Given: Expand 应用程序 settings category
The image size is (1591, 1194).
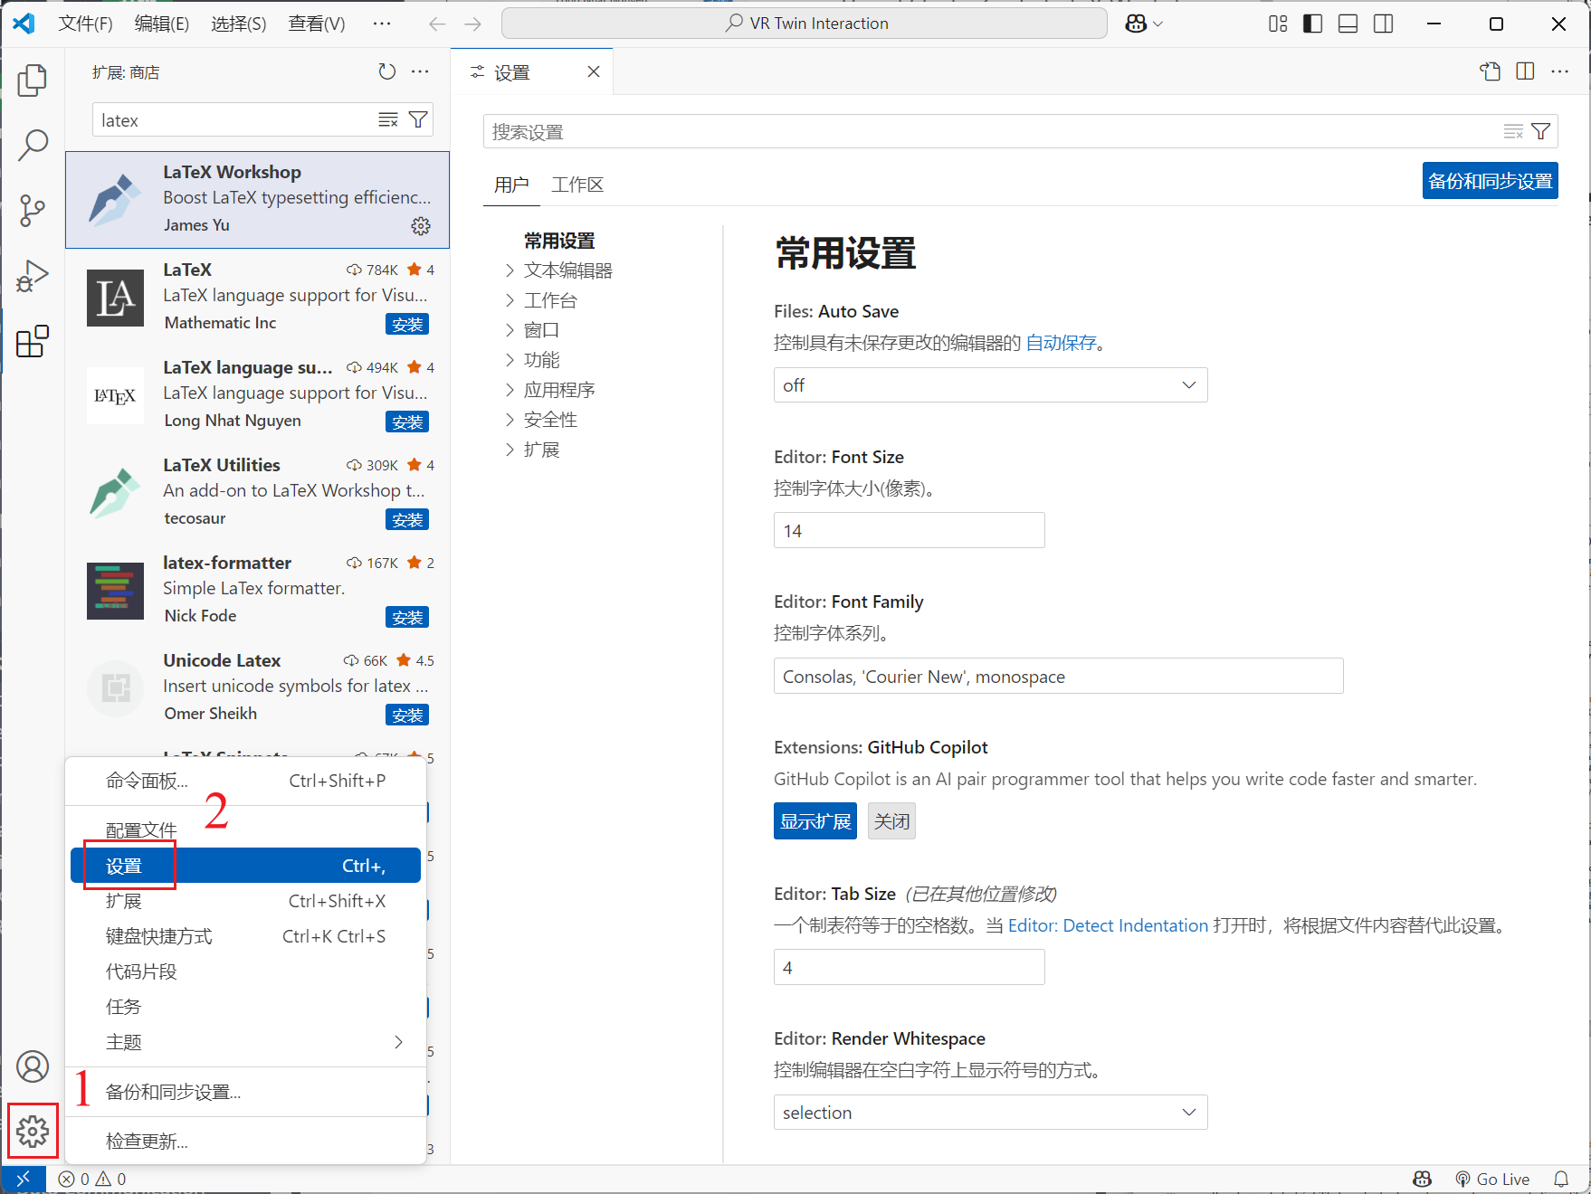Looking at the screenshot, I should point(550,390).
